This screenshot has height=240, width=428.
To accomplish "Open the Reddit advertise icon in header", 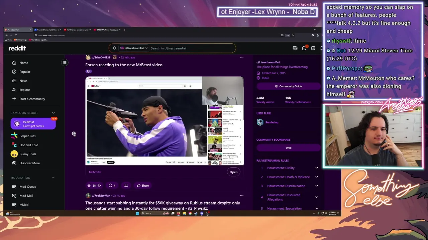I will tap(295, 48).
